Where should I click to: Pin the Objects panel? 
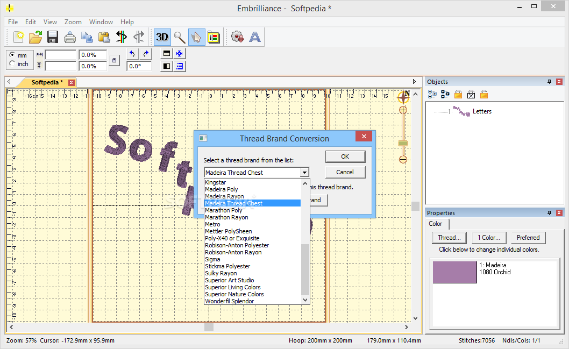550,82
